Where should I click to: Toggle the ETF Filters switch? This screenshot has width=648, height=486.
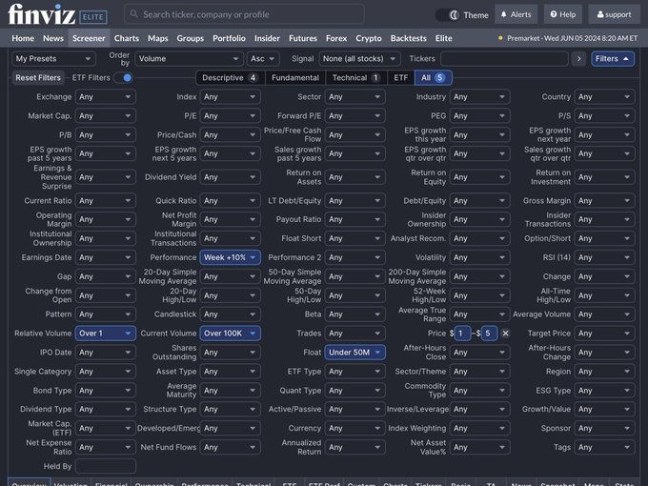(x=123, y=78)
